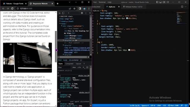Expand the p element below Post content comment
Image resolution: width=190 pixels, height=107 pixels.
click(x=63, y=45)
